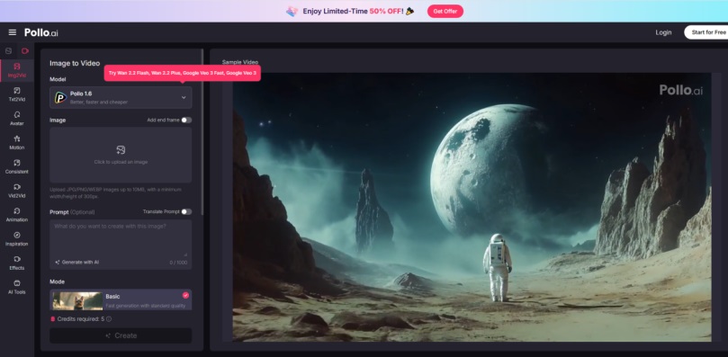
Task: Click Generate with AI
Action: pos(77,263)
